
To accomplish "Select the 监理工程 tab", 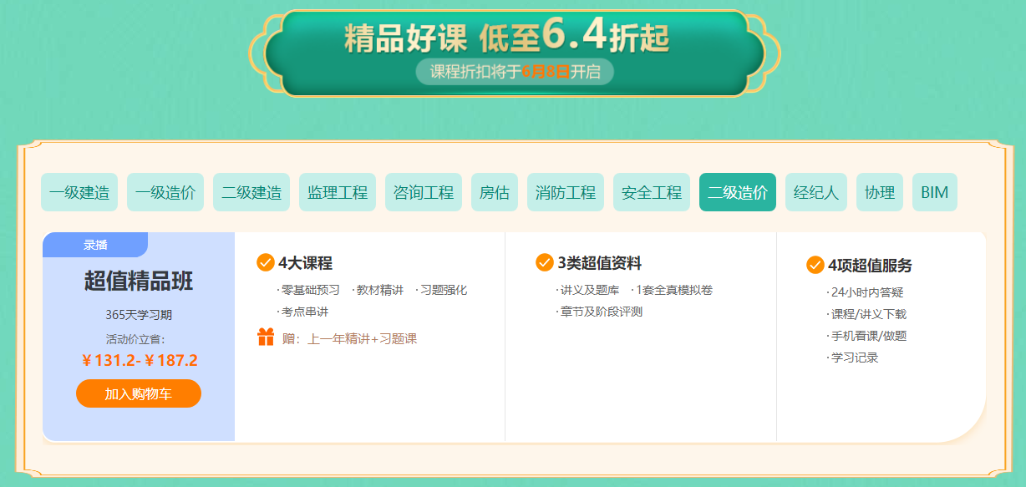I will point(338,192).
